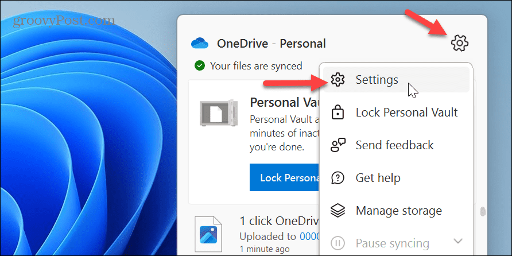Click 'Your files are synced' status text

(256, 66)
